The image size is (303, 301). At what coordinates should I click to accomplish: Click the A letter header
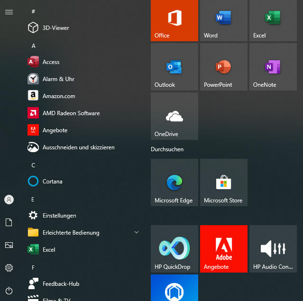click(x=34, y=46)
